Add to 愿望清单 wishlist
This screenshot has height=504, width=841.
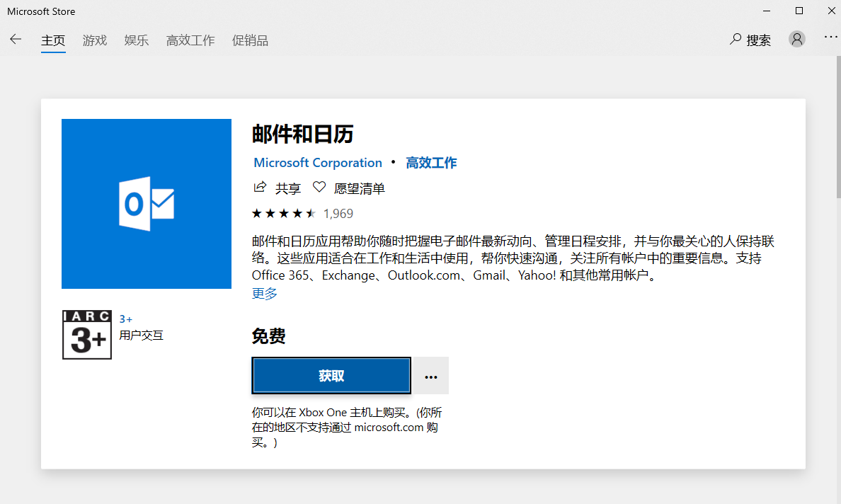[x=360, y=188]
